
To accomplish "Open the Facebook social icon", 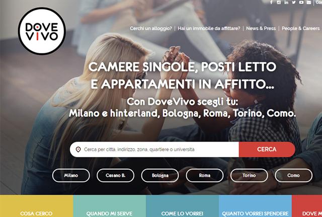I will tap(271, 2).
